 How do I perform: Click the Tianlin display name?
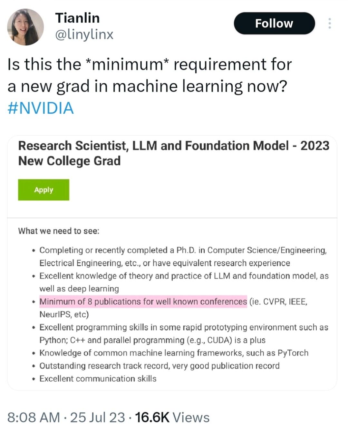[x=77, y=18]
